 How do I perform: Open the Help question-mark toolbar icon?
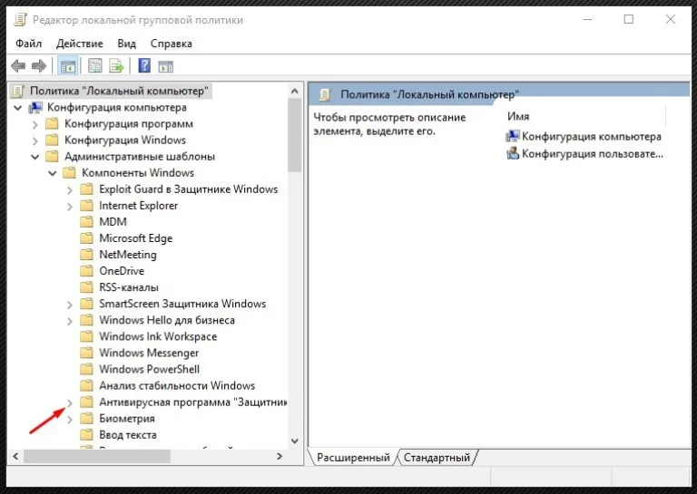pos(144,65)
